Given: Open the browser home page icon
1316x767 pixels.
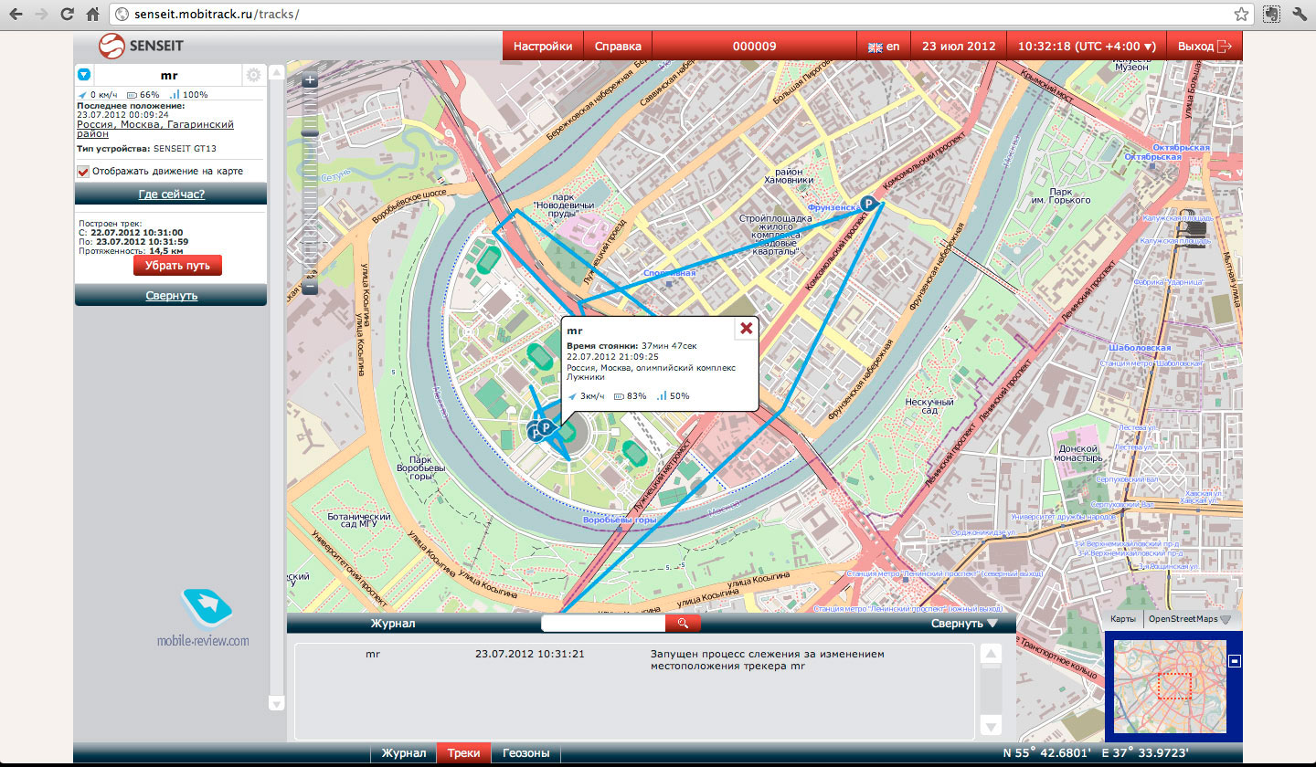Looking at the screenshot, I should [x=92, y=15].
